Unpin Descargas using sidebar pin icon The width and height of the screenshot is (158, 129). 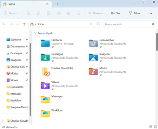coord(27,53)
